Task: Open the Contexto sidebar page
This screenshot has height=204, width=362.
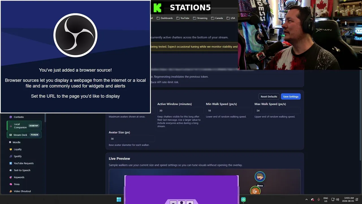Action: (24, 117)
